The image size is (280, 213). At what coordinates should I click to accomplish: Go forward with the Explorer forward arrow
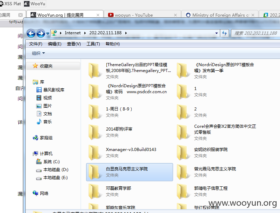pyautogui.click(x=41, y=33)
